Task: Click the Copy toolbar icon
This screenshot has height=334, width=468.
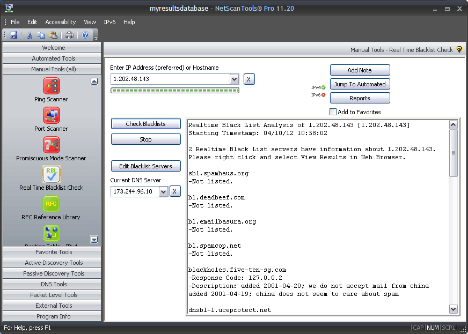Action: (x=41, y=35)
